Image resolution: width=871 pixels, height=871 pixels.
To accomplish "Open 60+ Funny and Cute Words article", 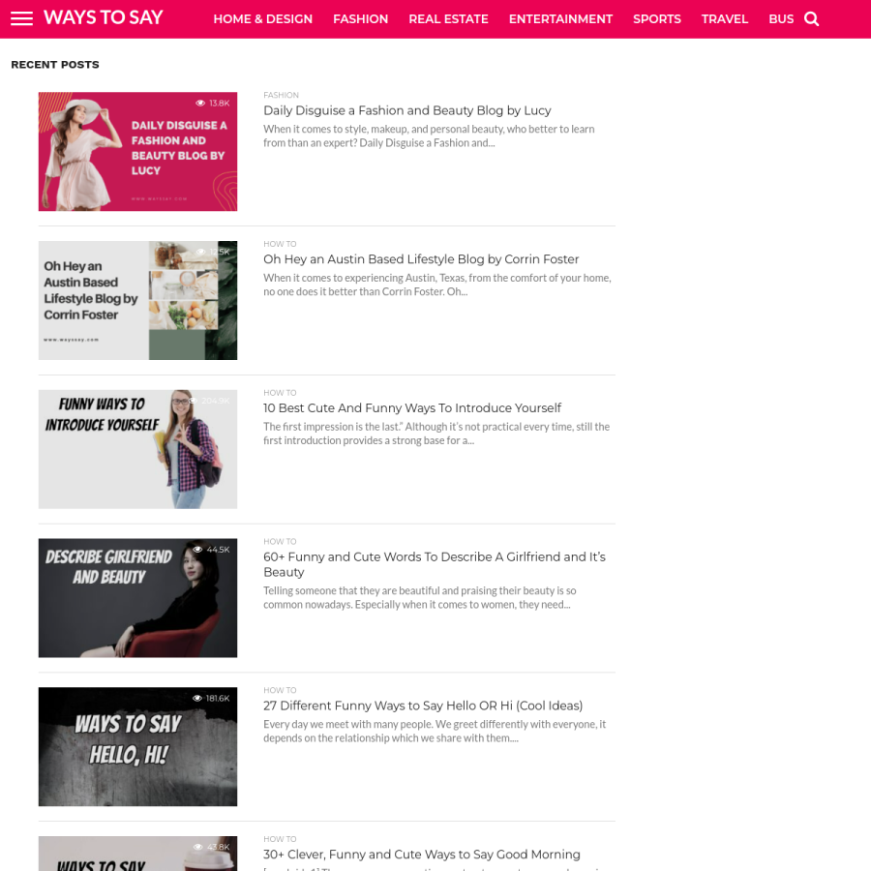I will (435, 564).
